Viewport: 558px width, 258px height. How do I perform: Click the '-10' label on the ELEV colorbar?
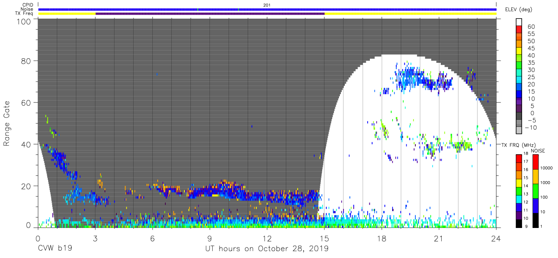tap(532, 127)
